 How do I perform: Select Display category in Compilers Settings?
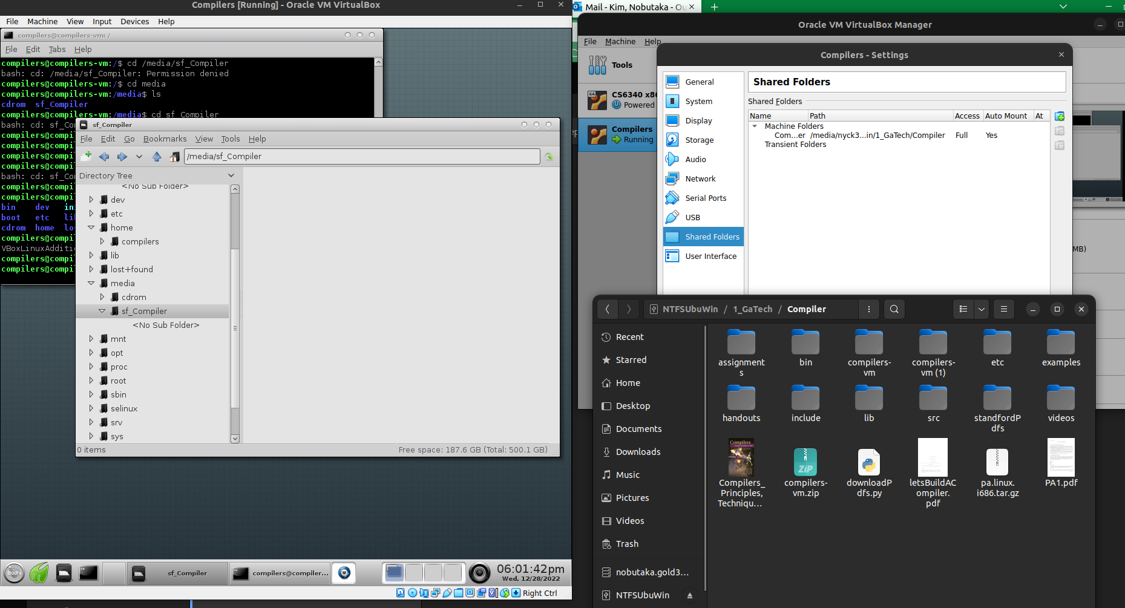703,120
